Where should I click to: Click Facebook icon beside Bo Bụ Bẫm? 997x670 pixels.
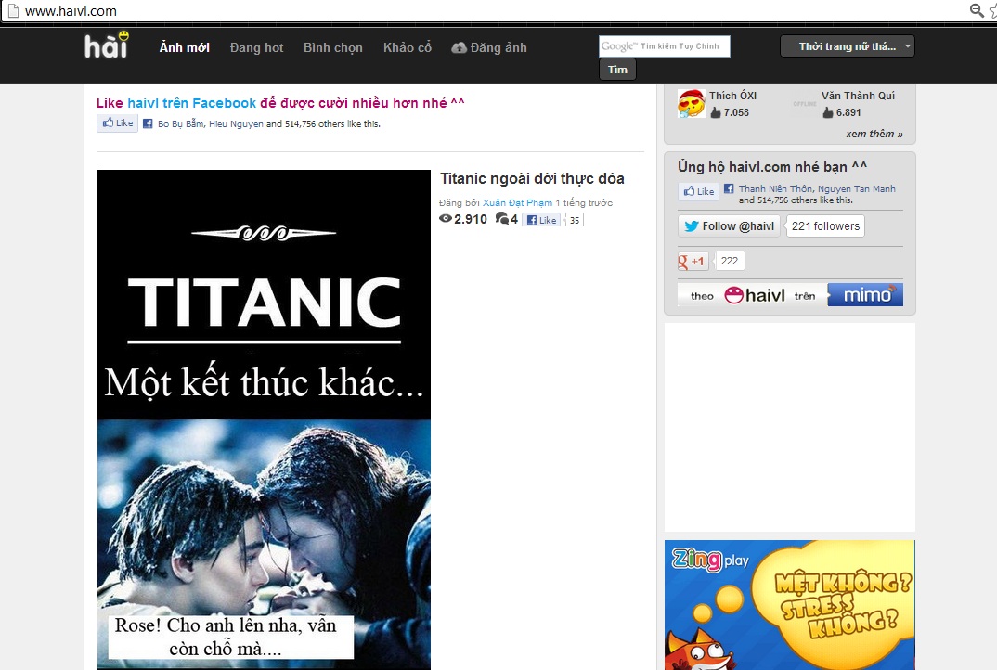(148, 124)
